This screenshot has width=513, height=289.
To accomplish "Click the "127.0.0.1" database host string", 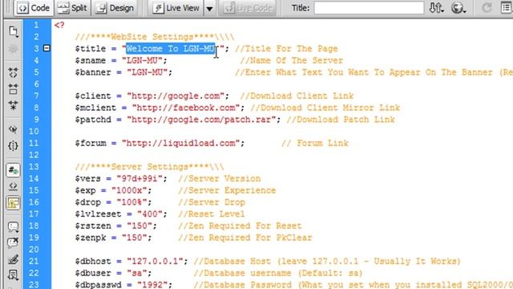I will [x=155, y=261].
